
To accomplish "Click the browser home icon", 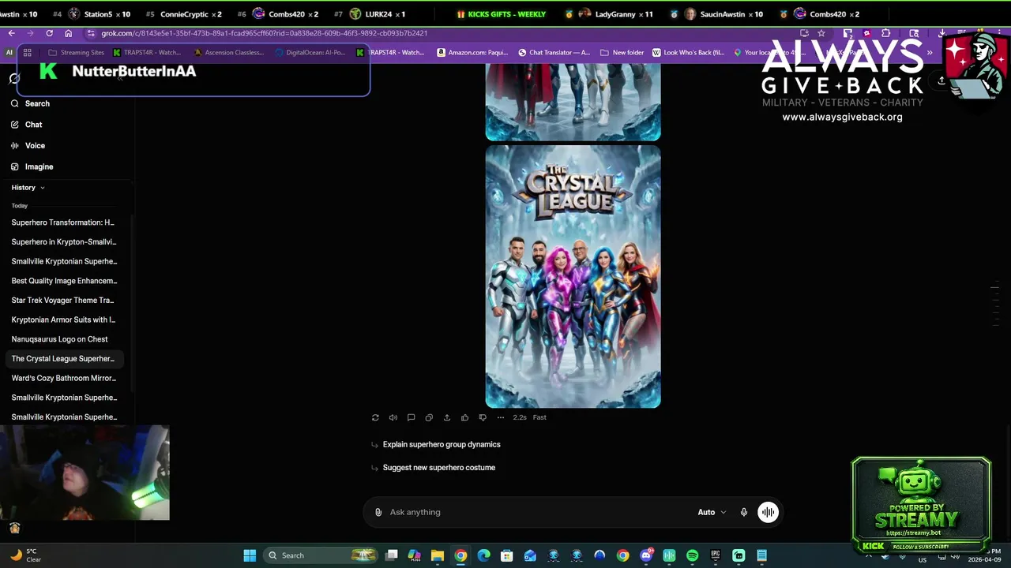I will pyautogui.click(x=68, y=33).
